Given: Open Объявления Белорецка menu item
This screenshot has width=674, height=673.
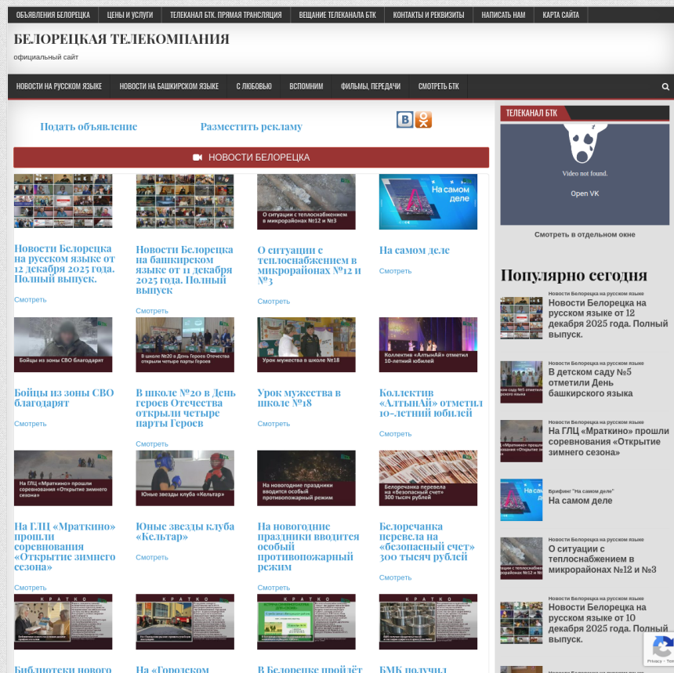Looking at the screenshot, I should tap(53, 15).
